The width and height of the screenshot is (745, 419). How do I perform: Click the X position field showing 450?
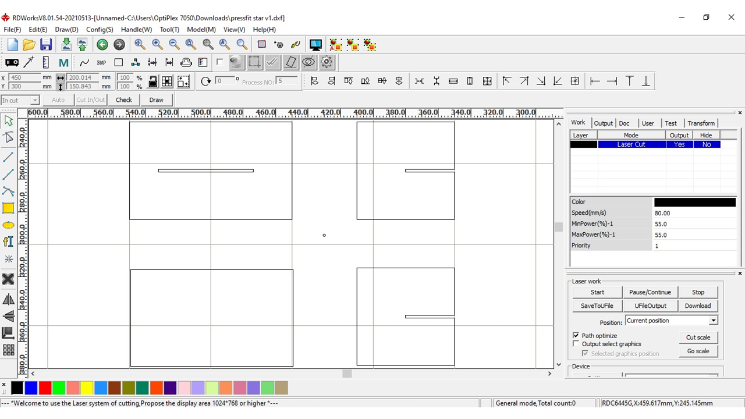(24, 77)
